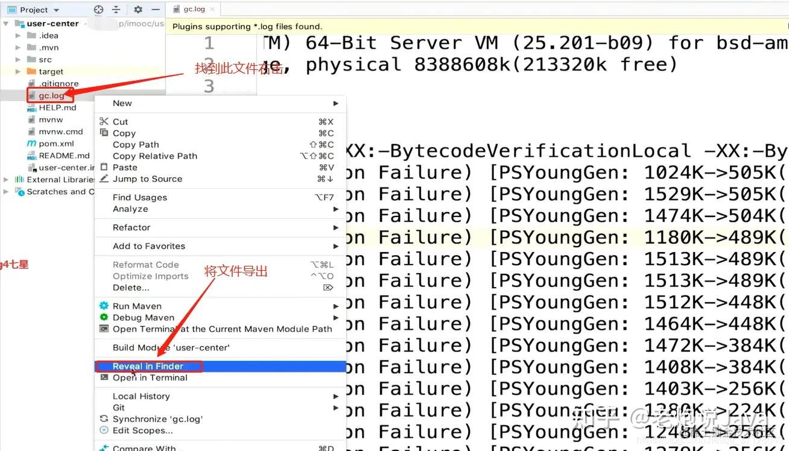789x451 pixels.
Task: Click the pom.xml Maven file icon
Action: 31,143
